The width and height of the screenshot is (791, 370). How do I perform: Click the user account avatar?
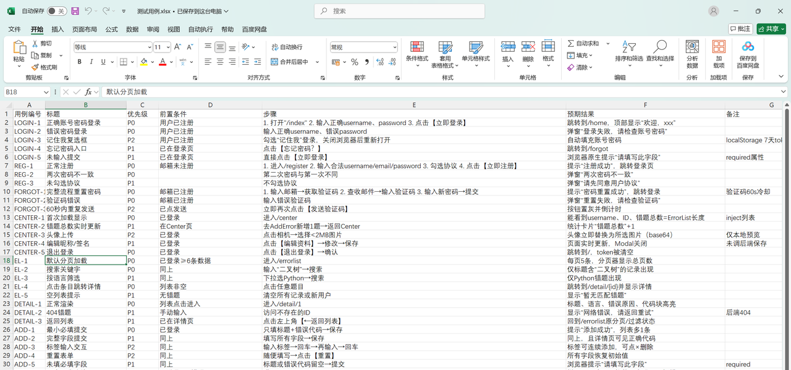pos(714,11)
